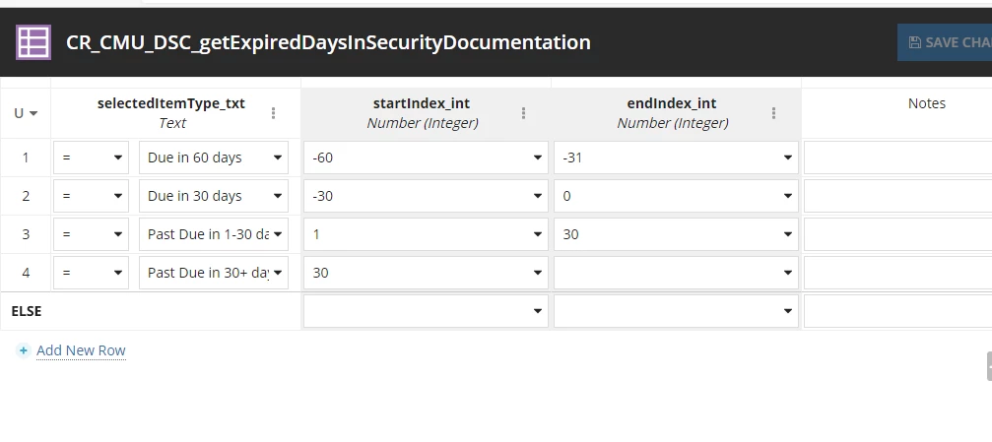Click the Notes column header
The height and width of the screenshot is (442, 992).
pyautogui.click(x=926, y=103)
